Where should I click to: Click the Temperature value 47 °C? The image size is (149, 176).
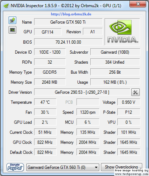coord(45,102)
